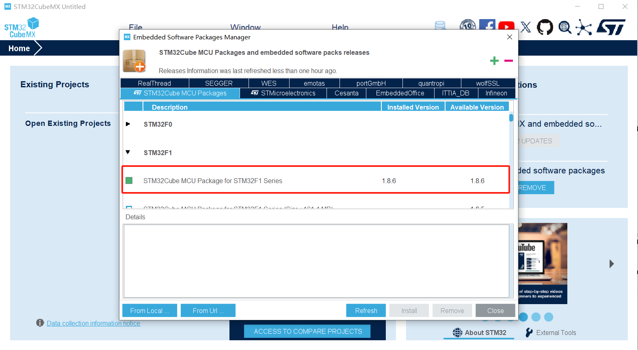638x350 pixels.
Task: Open the Help menu
Action: pos(340,27)
